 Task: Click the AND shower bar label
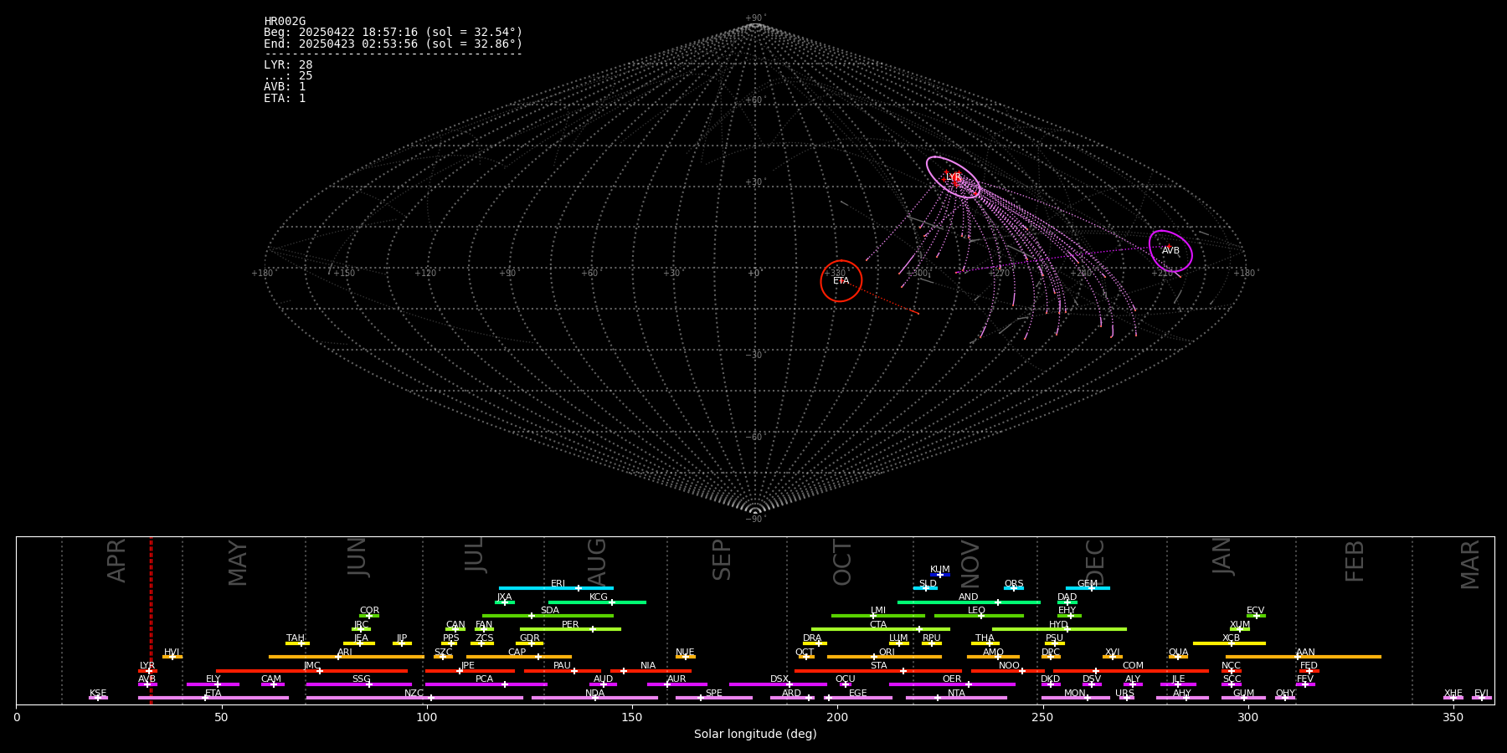coord(969,597)
